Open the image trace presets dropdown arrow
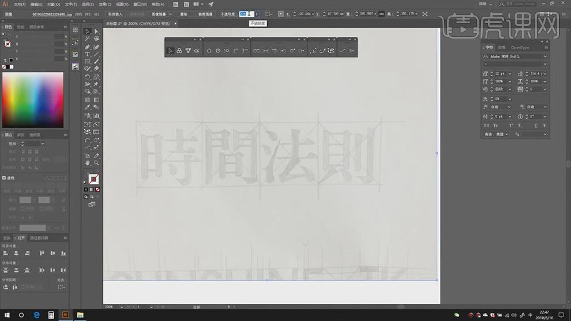This screenshot has width=571, height=321. (170, 14)
